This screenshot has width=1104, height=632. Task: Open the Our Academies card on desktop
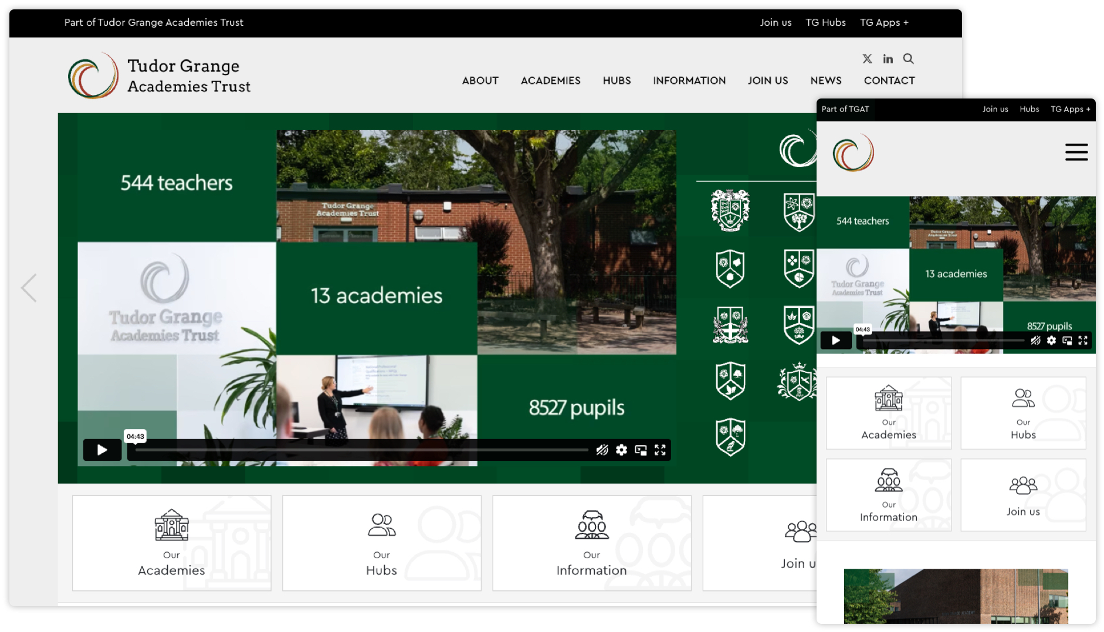(171, 543)
